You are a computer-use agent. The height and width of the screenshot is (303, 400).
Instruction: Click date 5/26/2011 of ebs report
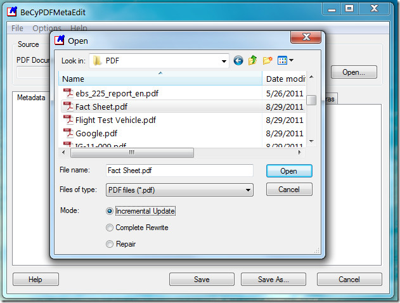point(285,93)
